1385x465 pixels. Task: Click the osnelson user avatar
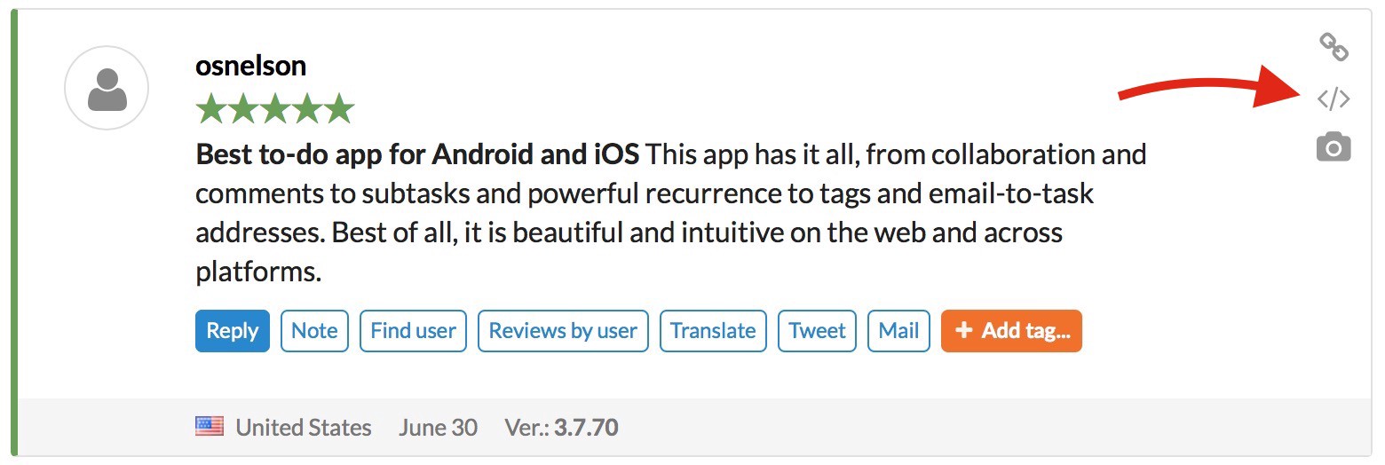coord(107,88)
